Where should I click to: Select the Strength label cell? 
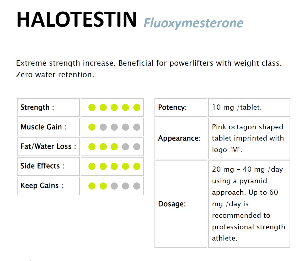tap(48, 107)
